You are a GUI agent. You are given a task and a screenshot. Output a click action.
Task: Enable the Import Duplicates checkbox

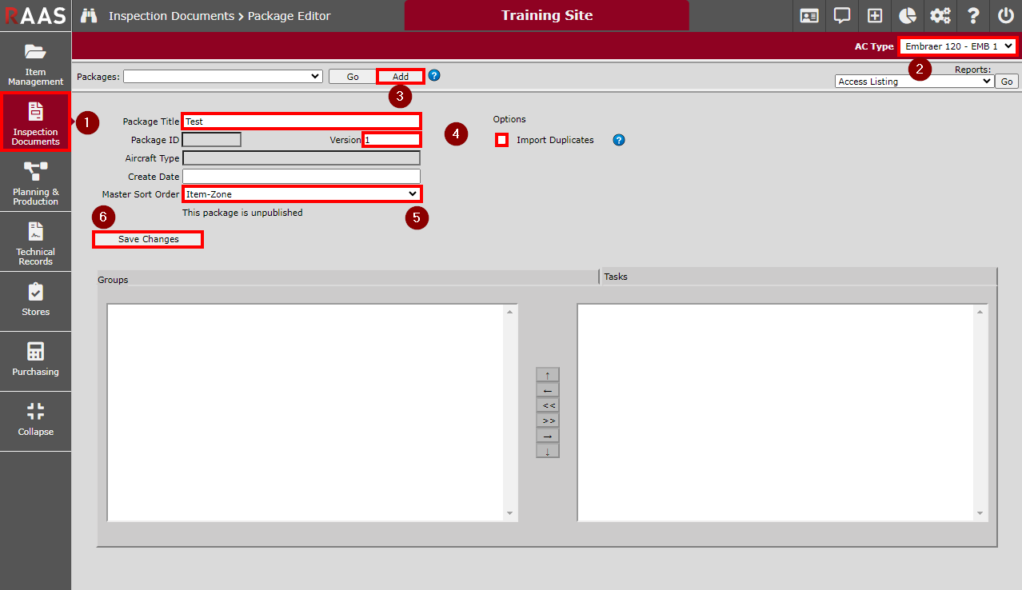501,139
